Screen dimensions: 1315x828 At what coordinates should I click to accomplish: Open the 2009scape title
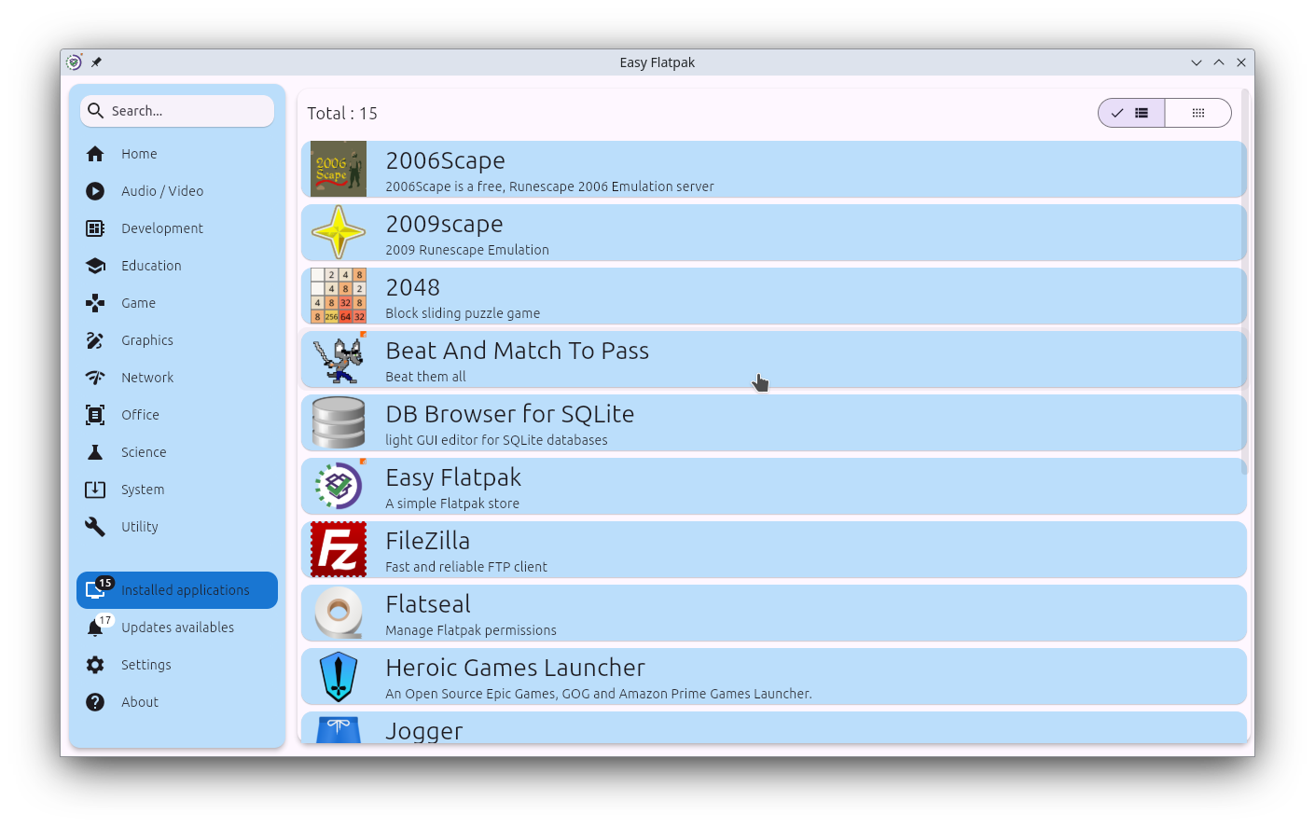444,224
